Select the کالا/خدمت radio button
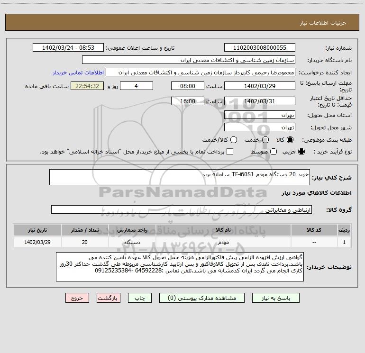This screenshot has height=353, width=365. (234, 140)
